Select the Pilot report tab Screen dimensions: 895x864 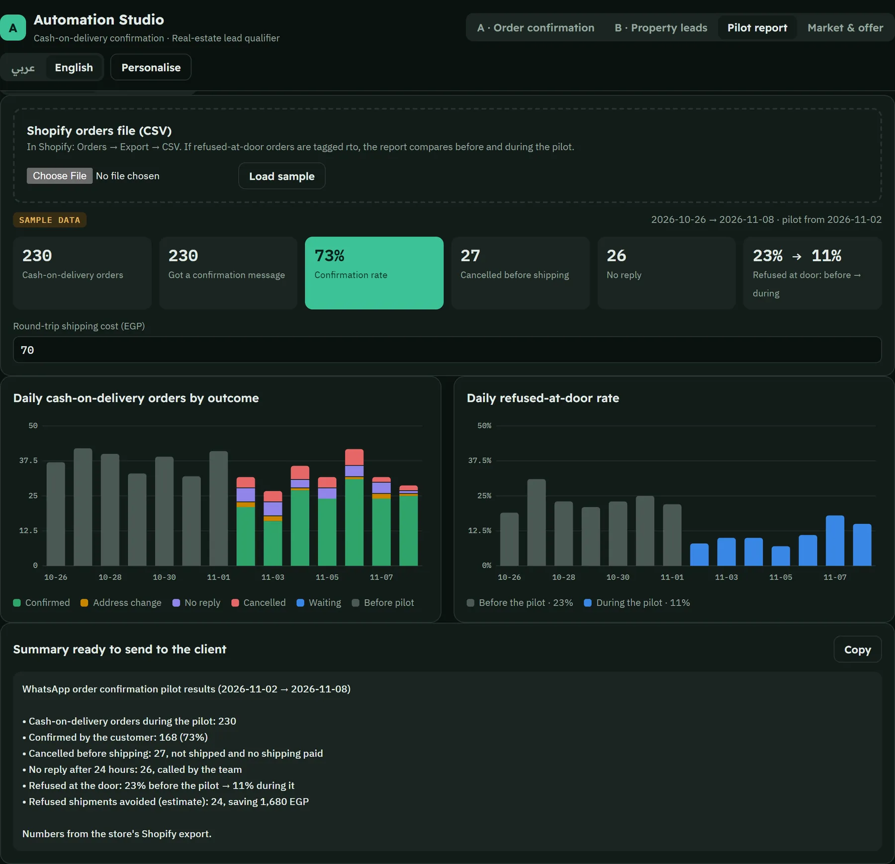click(757, 28)
